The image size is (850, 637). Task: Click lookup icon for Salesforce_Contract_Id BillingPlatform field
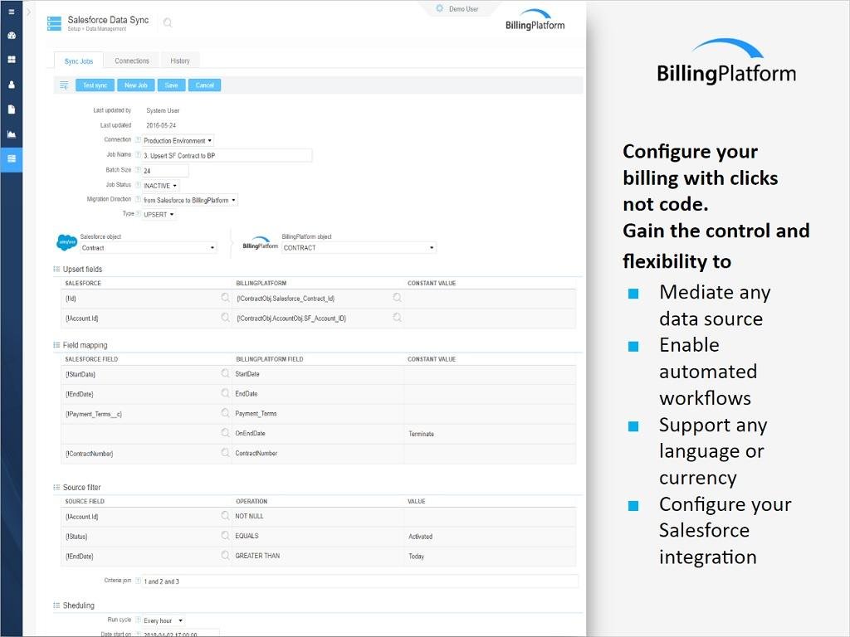398,298
